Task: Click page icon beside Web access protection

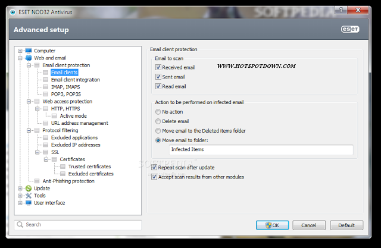Action: pyautogui.click(x=37, y=101)
